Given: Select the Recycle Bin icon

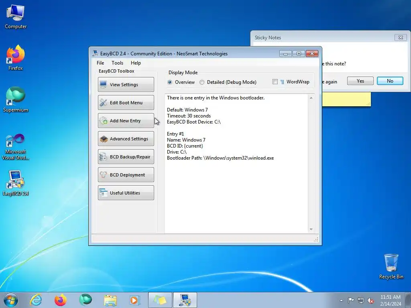Looking at the screenshot, I should click(391, 266).
